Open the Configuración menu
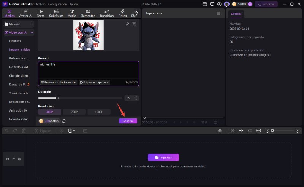304x187 pixels. 57,4
